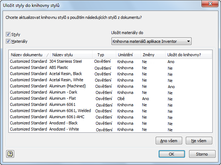221x165 pixels.
Task: Toggle save value for 304 Stainless Steel
Action: 171,62
